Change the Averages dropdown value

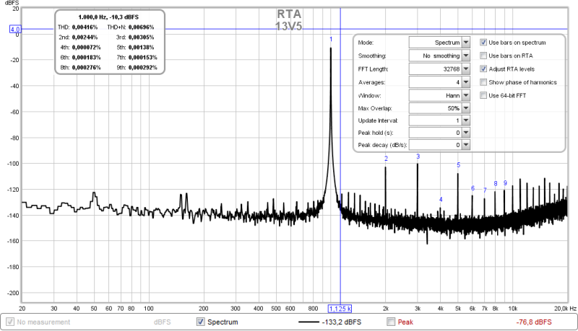(x=465, y=81)
